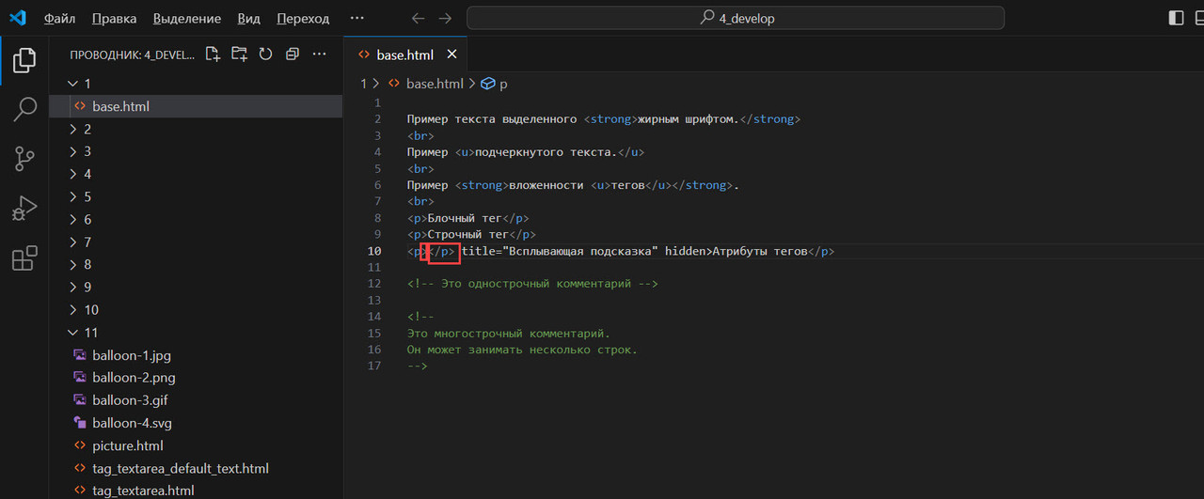Click the Блочный тег text
Viewport: 1204px width, 499px height.
(465, 218)
